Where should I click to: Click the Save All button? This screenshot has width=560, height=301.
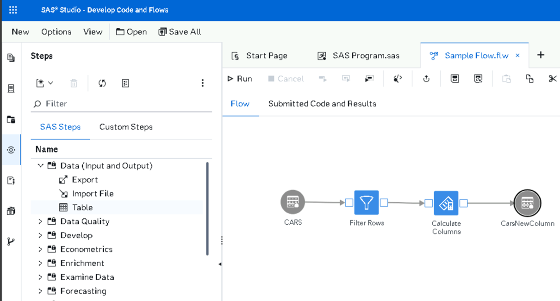click(180, 32)
